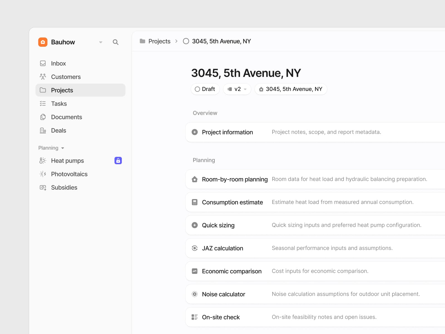This screenshot has height=334, width=445.
Task: Click the plus icon beside Quick sizing
Action: pyautogui.click(x=195, y=225)
